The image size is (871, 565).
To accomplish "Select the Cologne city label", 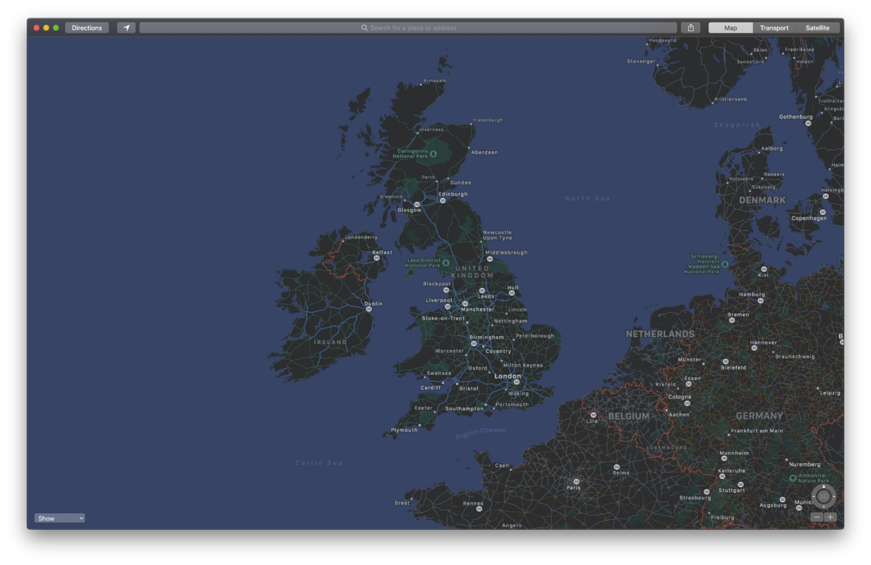I will [680, 397].
